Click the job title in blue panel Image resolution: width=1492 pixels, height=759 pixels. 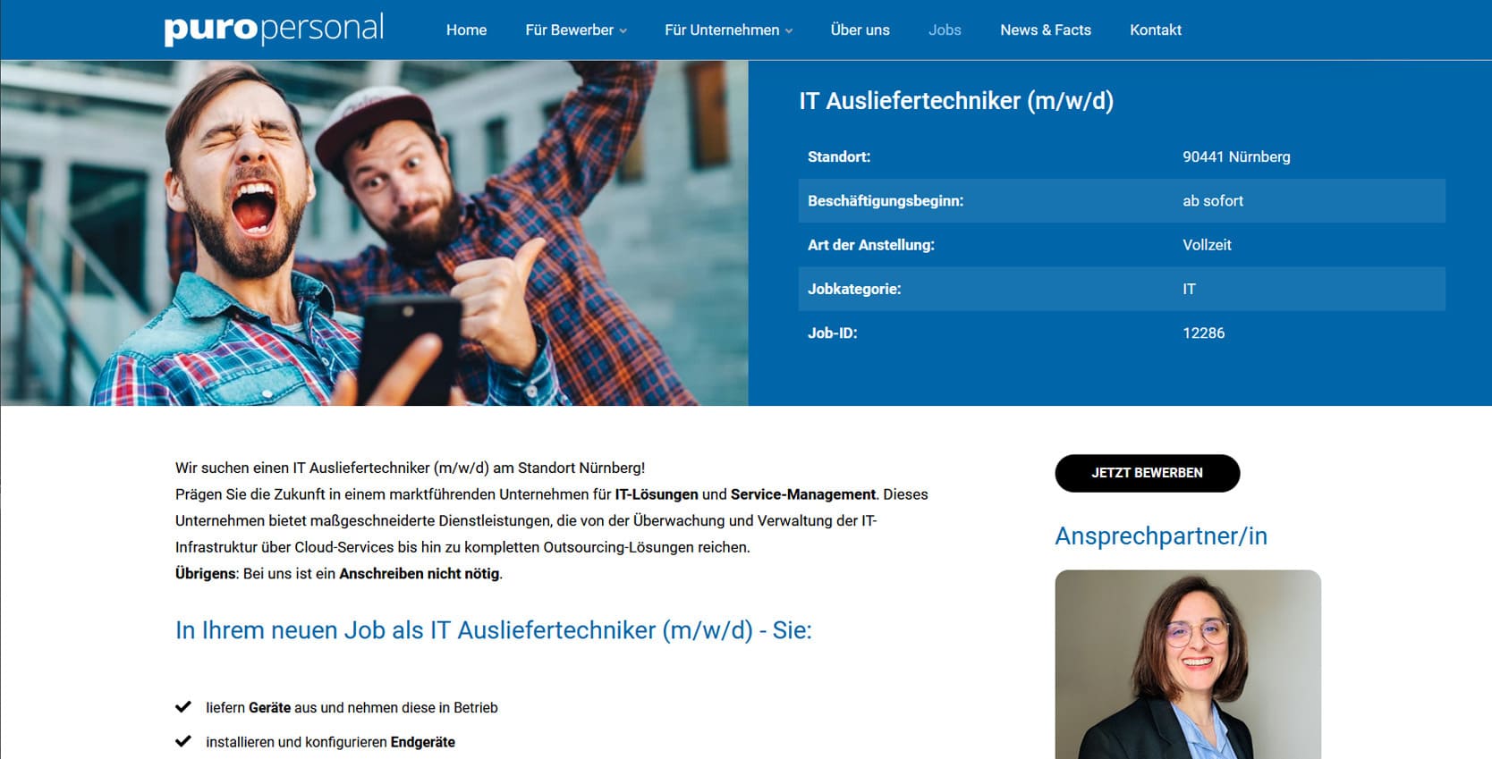(955, 101)
